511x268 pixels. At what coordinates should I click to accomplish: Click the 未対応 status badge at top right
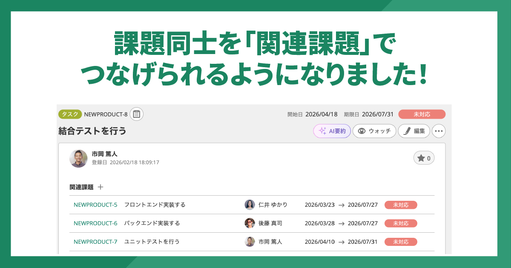point(422,114)
